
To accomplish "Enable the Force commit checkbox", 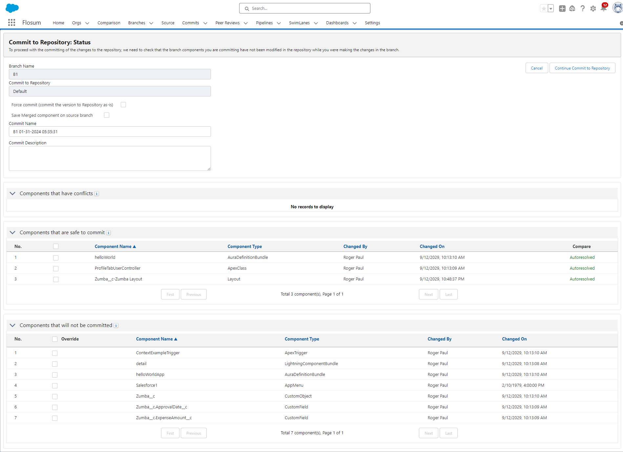I will [x=123, y=105].
